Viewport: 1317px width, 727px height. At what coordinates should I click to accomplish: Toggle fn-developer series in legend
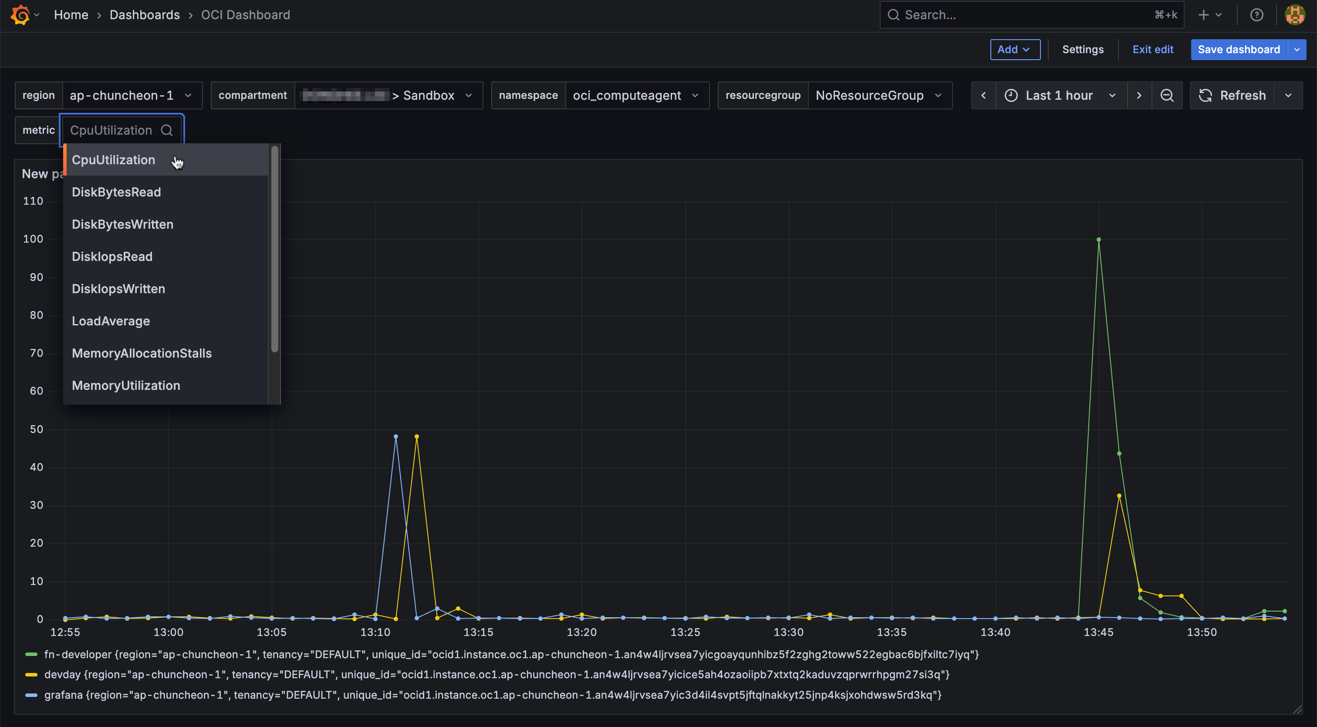(x=78, y=654)
